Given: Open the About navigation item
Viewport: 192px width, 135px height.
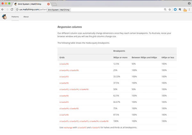Looking at the screenshot, I should click(26, 17).
